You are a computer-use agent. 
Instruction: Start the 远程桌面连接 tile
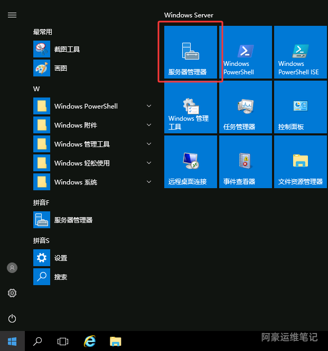tap(191, 162)
